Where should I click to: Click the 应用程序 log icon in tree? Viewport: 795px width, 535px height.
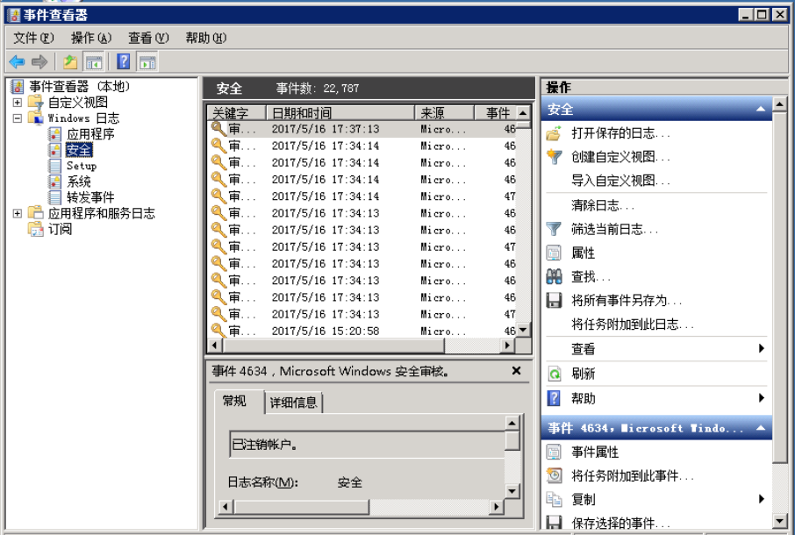click(54, 133)
